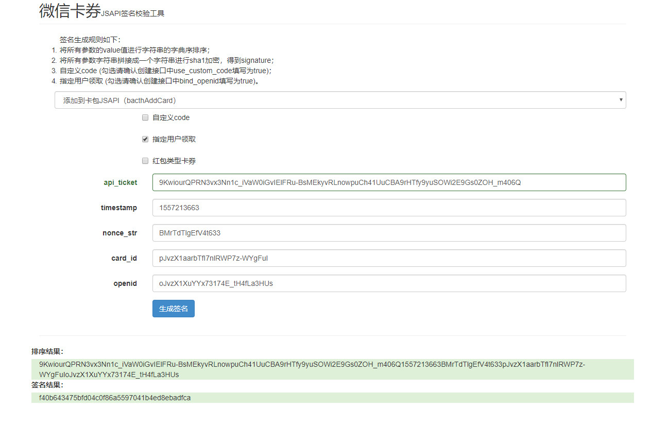
Task: Click the nonce_str label text
Action: point(120,233)
